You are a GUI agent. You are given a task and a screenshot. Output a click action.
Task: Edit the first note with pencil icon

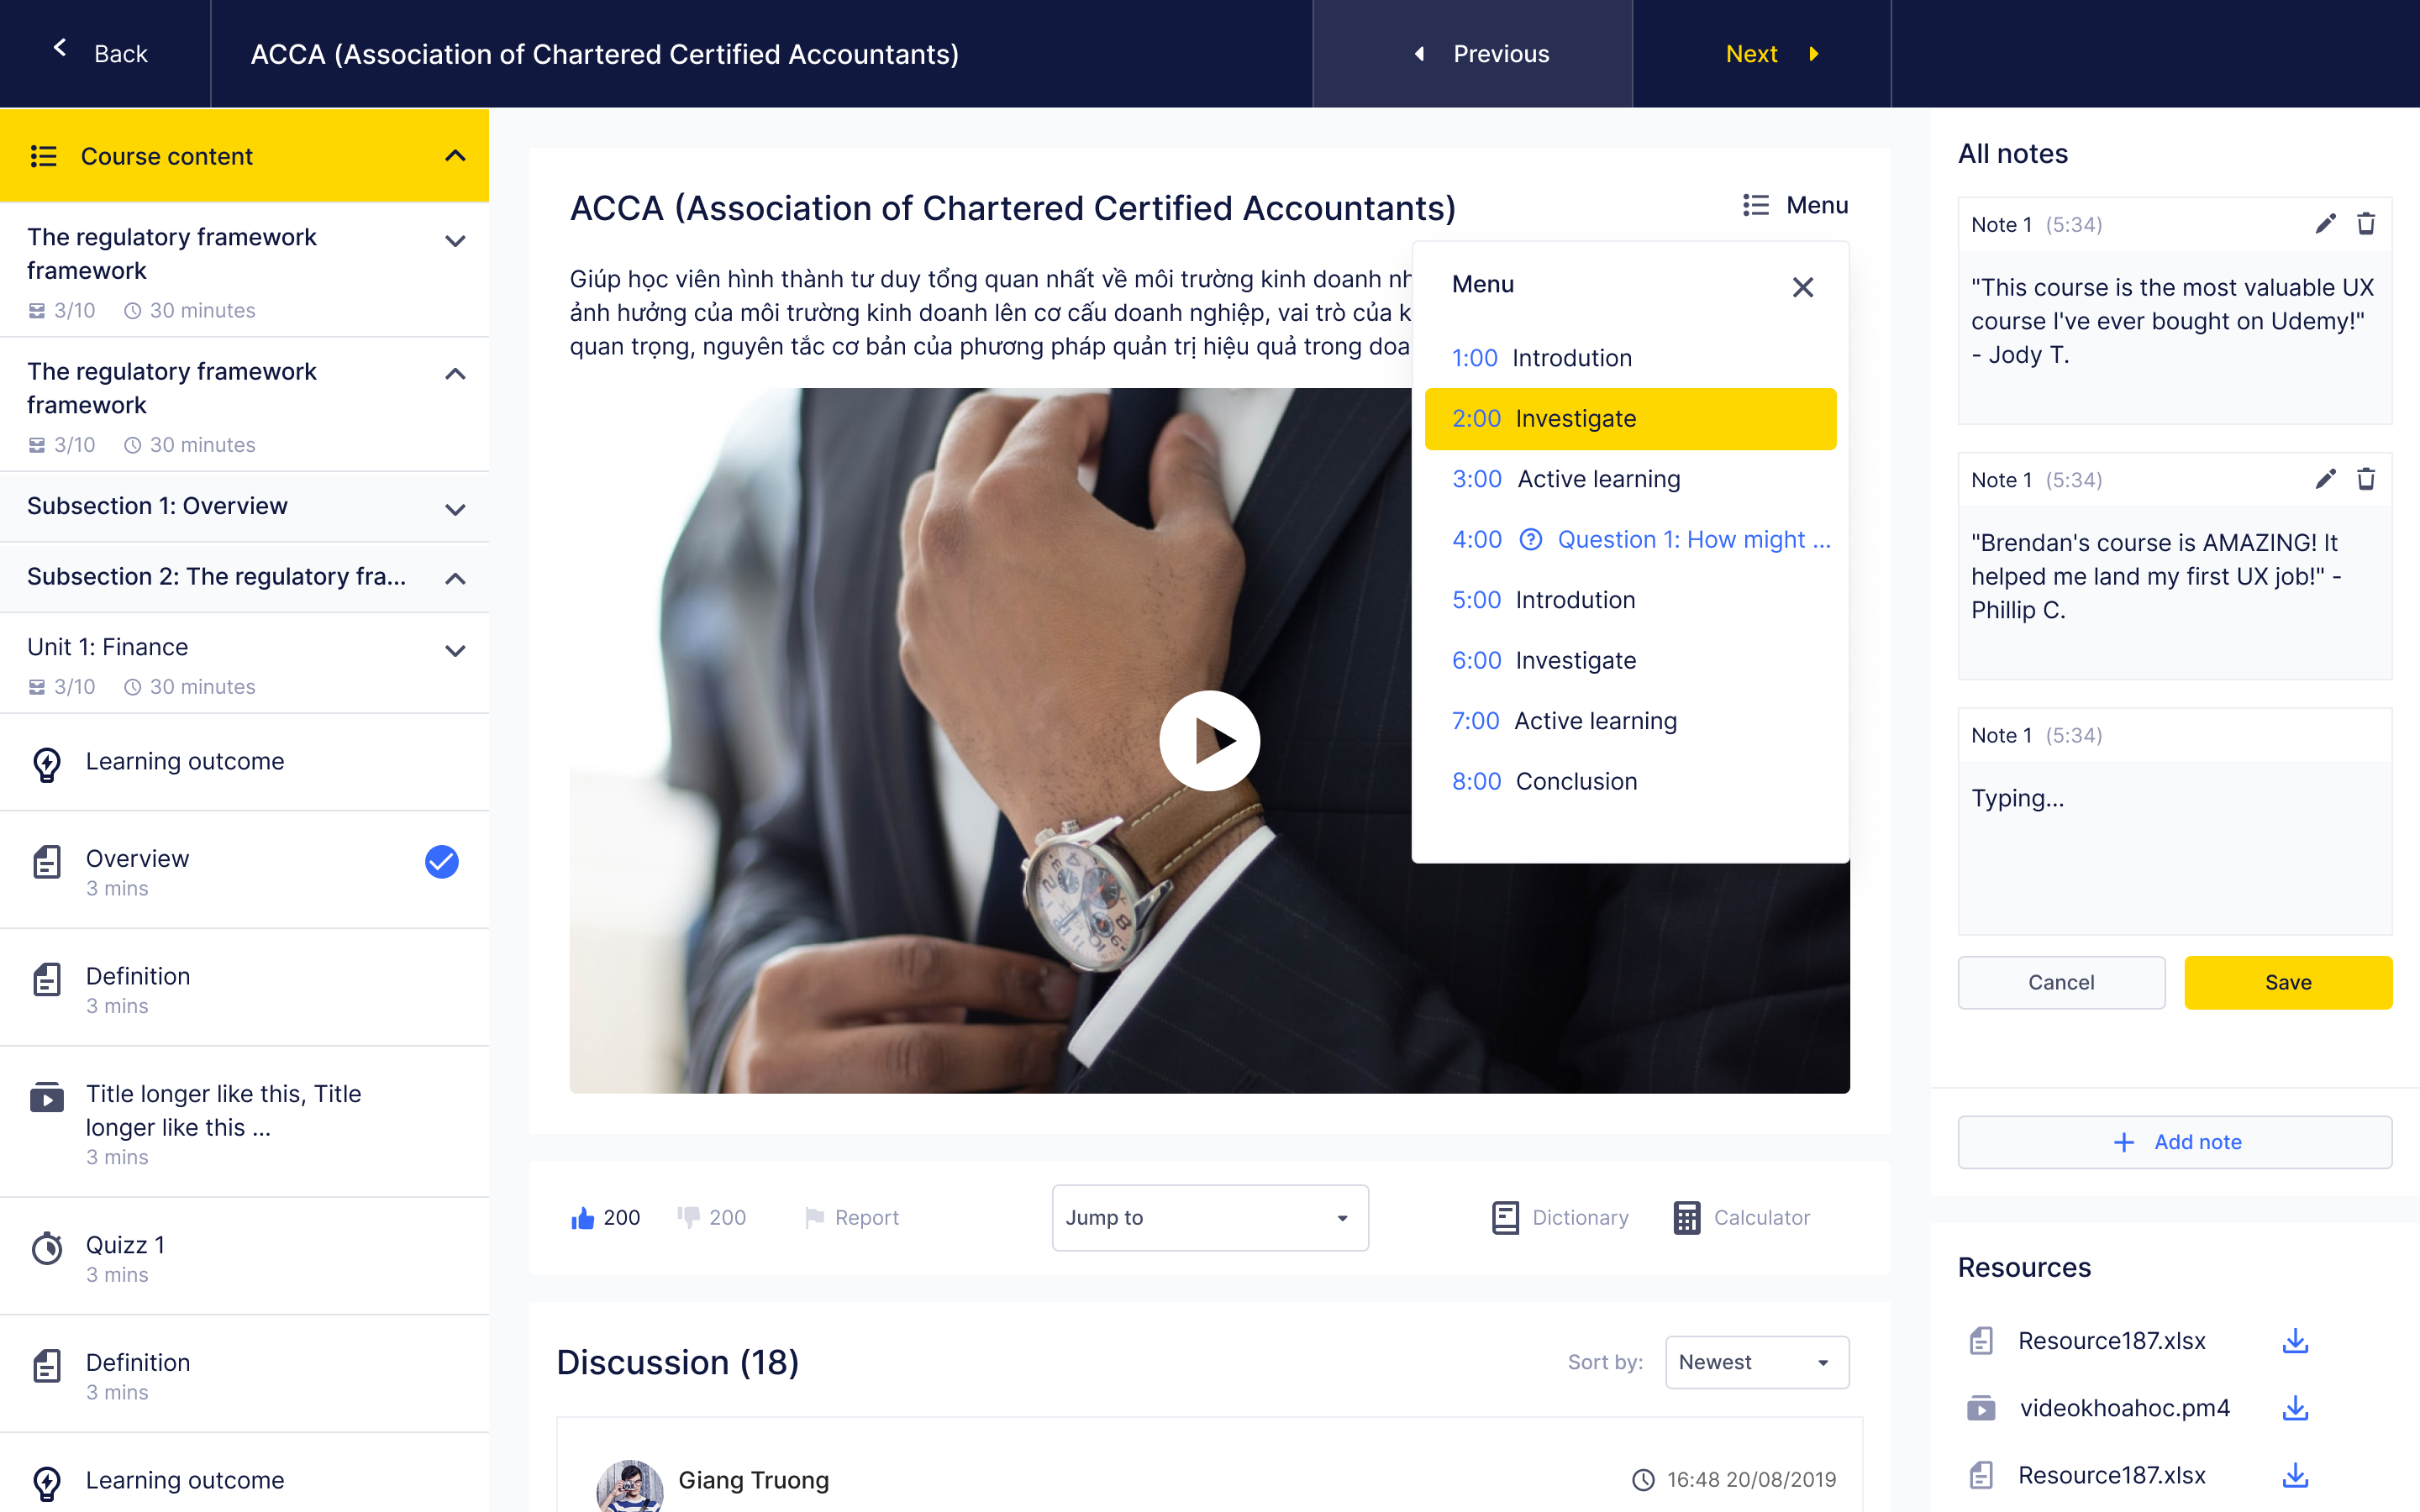point(2325,224)
